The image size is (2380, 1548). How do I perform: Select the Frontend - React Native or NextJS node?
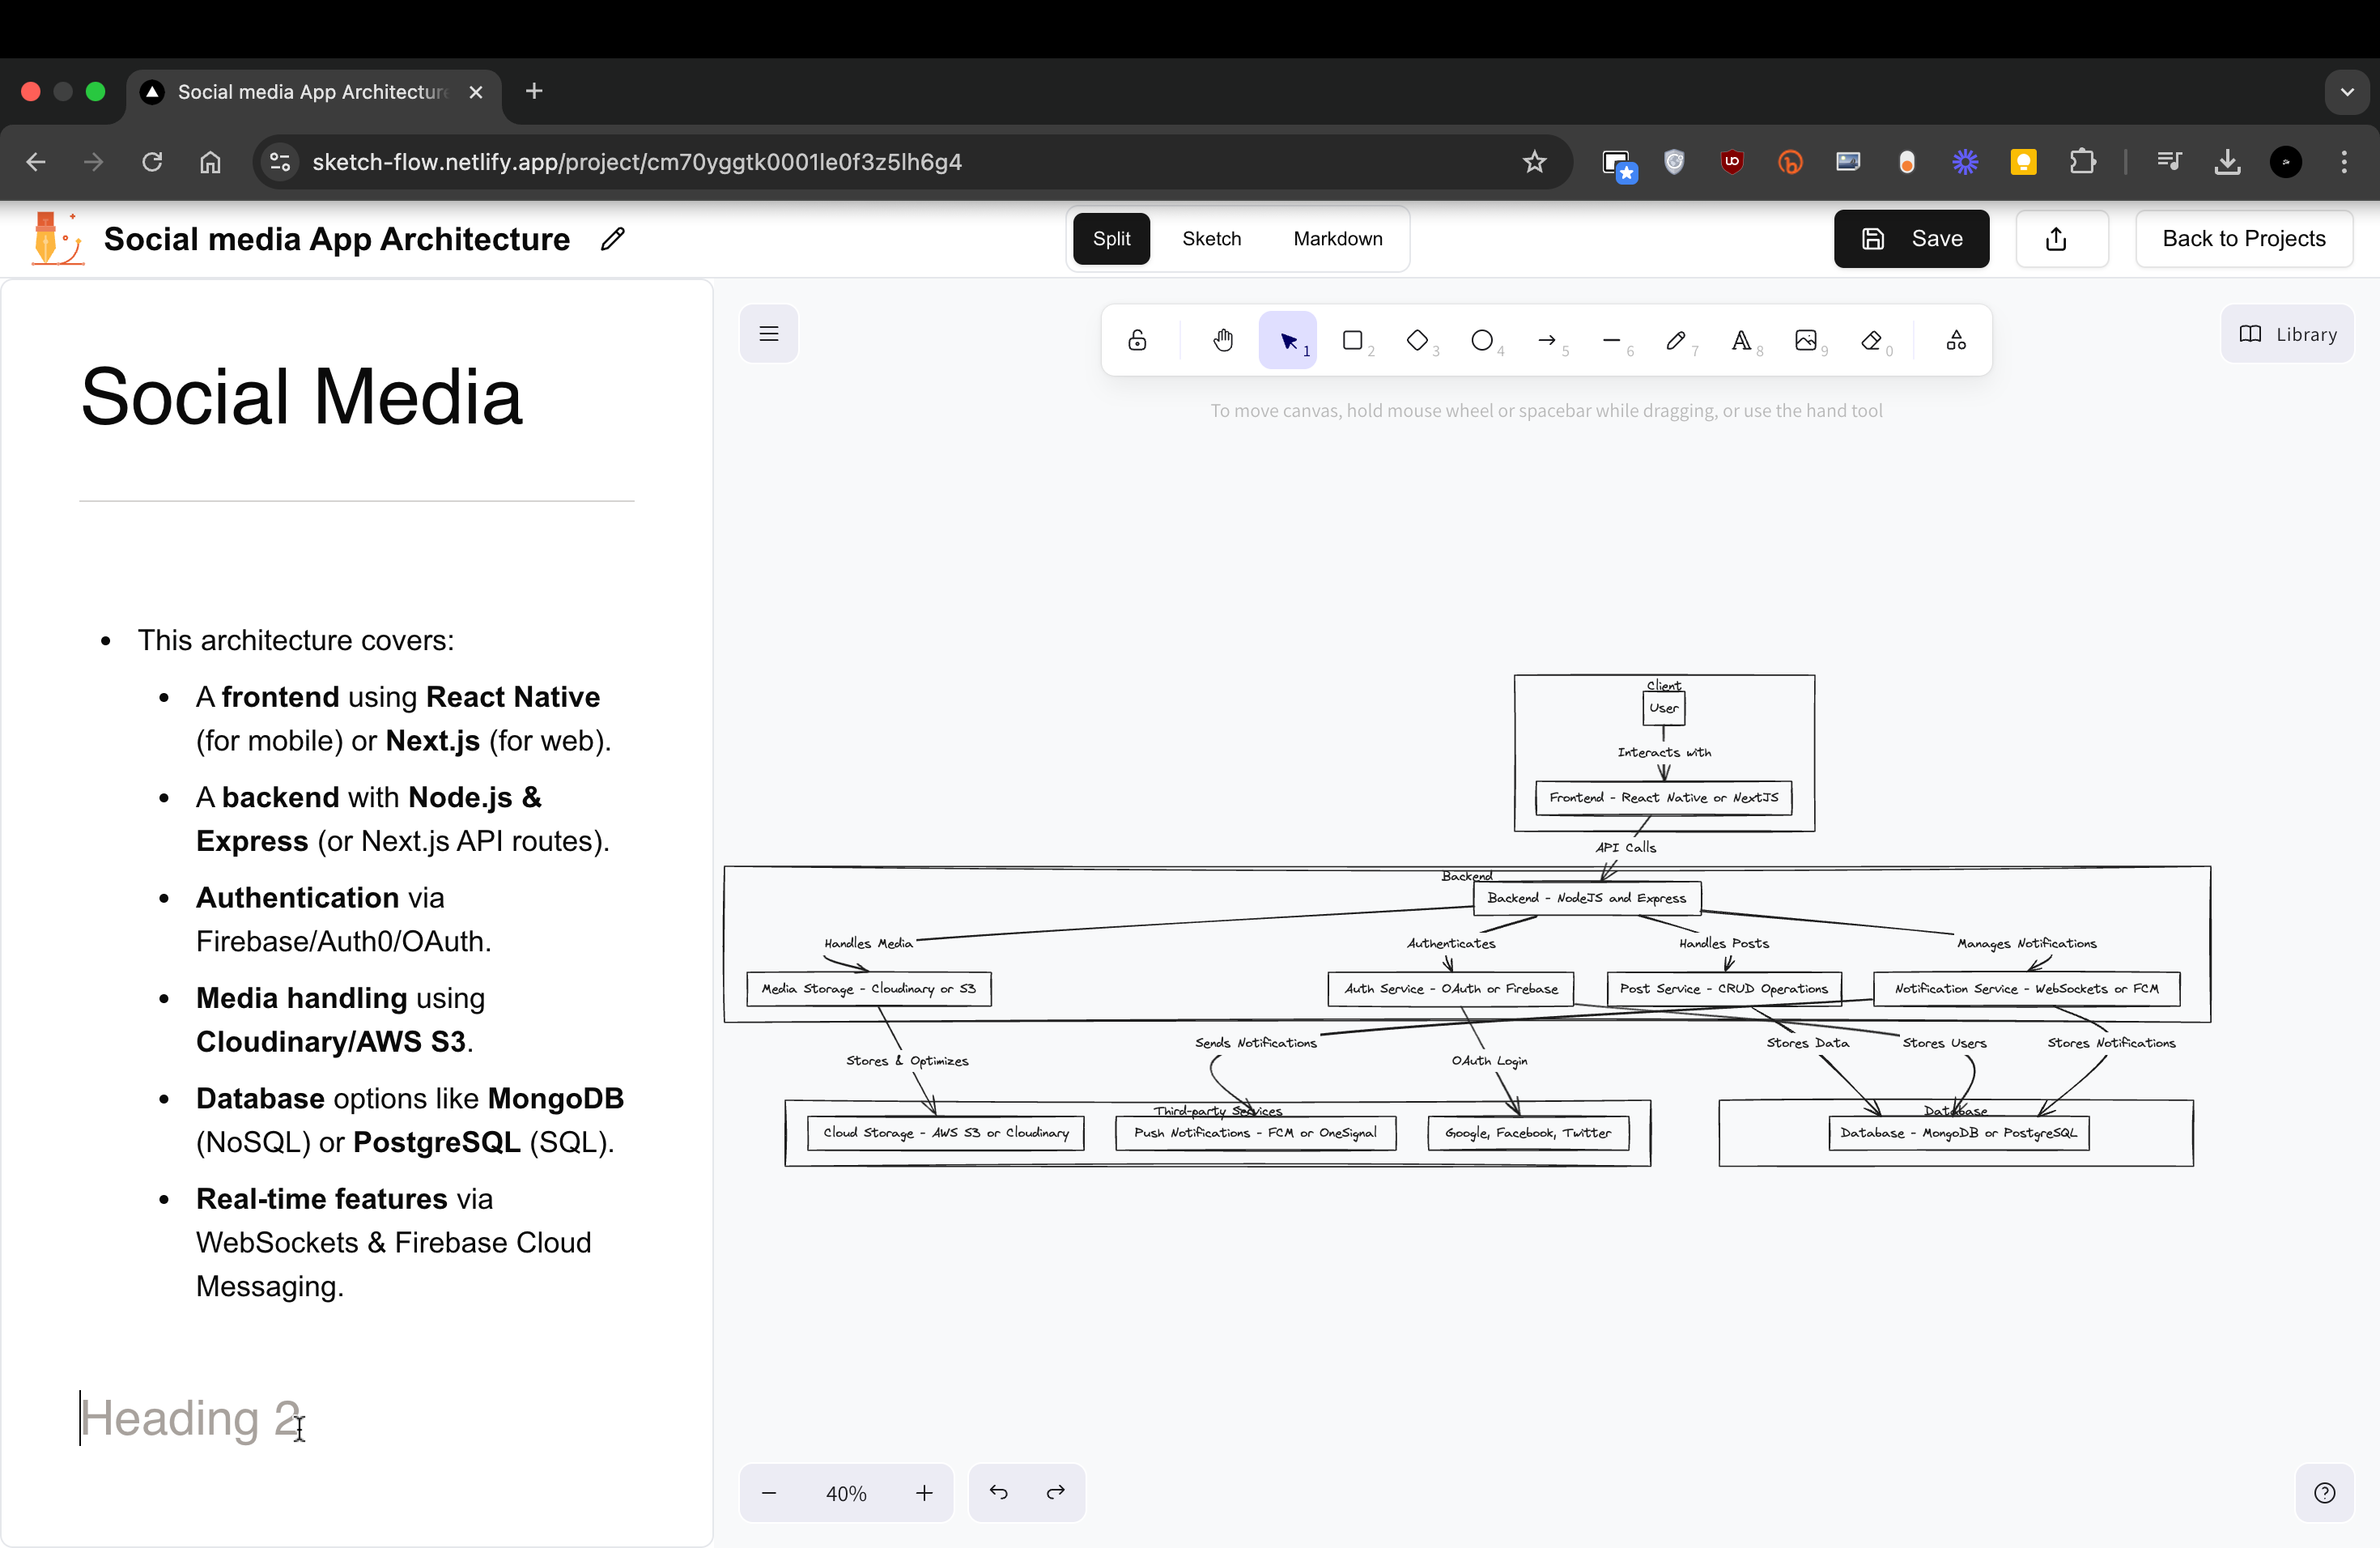pos(1664,798)
